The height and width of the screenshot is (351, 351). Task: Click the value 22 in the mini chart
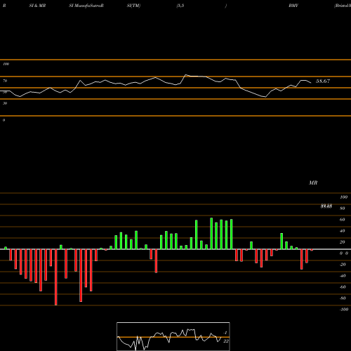pos(226,341)
